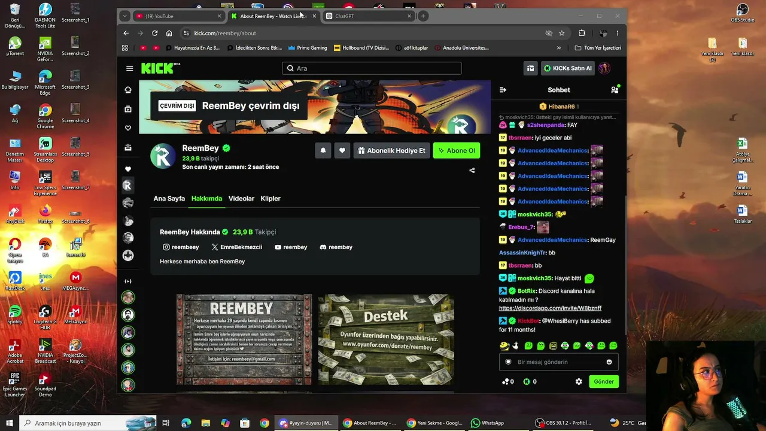
Task: Go back in Chrome browser
Action: coord(126,33)
